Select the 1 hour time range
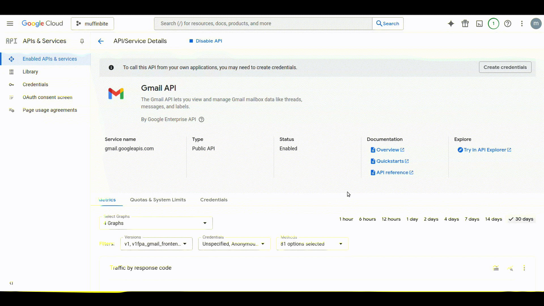Screen dimensions: 544x306 (x=346, y=219)
